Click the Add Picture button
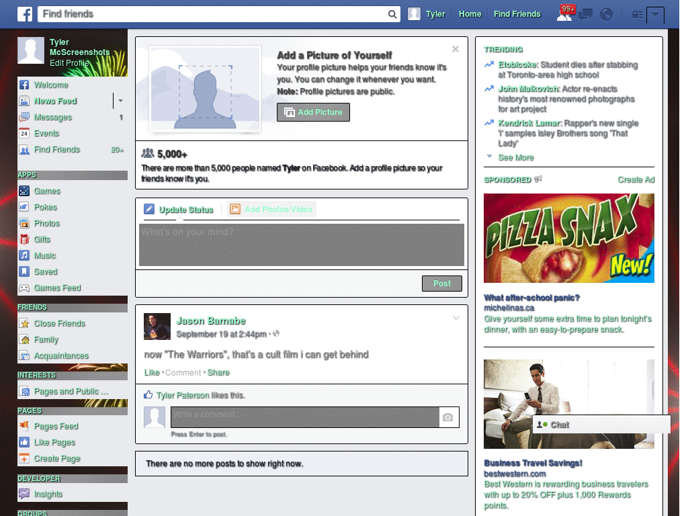This screenshot has height=516, width=688. (x=313, y=112)
